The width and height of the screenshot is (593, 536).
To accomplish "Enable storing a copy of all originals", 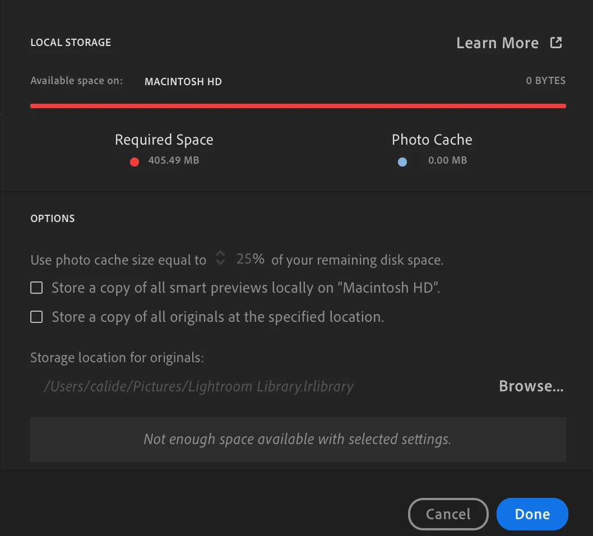I will [x=36, y=317].
